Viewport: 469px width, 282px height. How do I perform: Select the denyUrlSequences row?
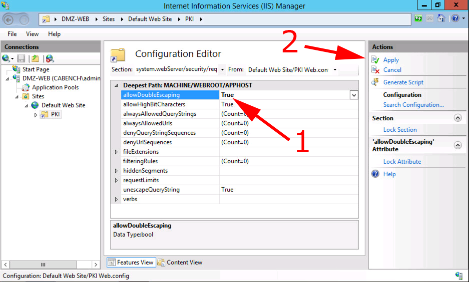[240, 142]
